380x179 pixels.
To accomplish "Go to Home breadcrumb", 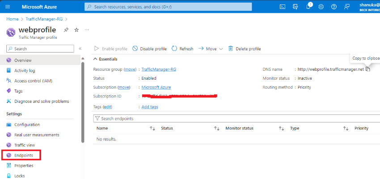I will [13, 19].
